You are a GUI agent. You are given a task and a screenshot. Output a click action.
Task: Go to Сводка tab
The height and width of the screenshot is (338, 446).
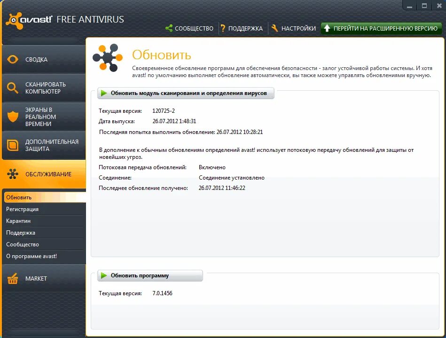click(x=44, y=59)
